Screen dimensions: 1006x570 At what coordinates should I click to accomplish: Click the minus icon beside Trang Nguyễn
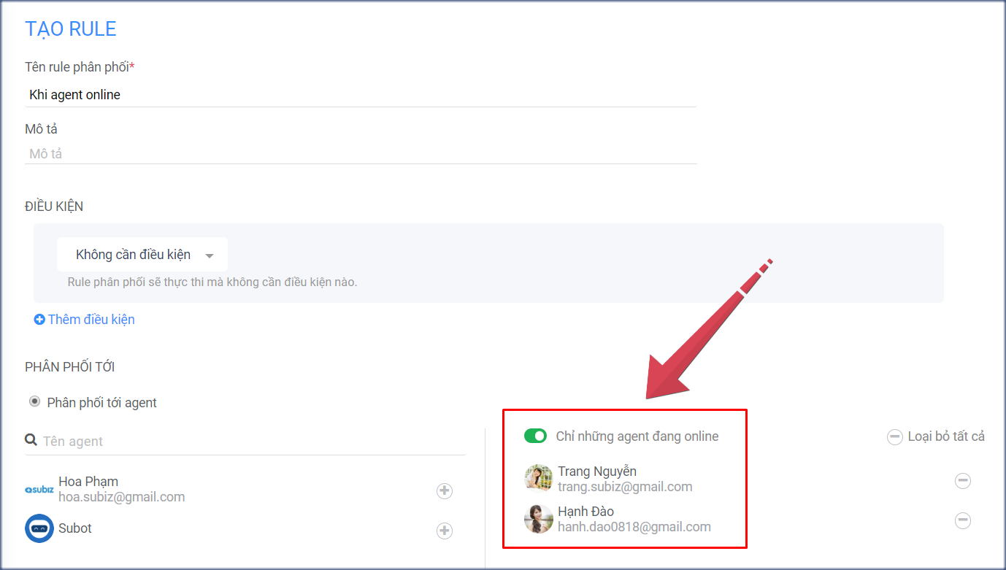pyautogui.click(x=962, y=481)
